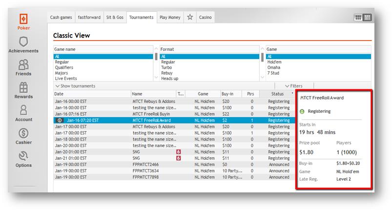Open the Options wrench icon
The width and height of the screenshot is (392, 210).
[23, 156]
